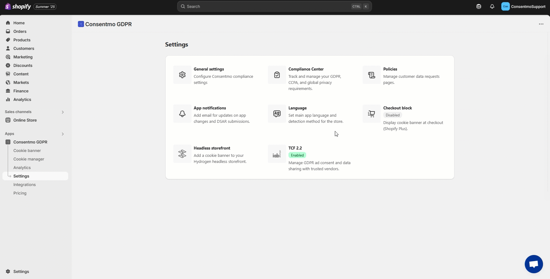This screenshot has height=279, width=550.
Task: Click the App notifications title
Action: click(x=210, y=108)
